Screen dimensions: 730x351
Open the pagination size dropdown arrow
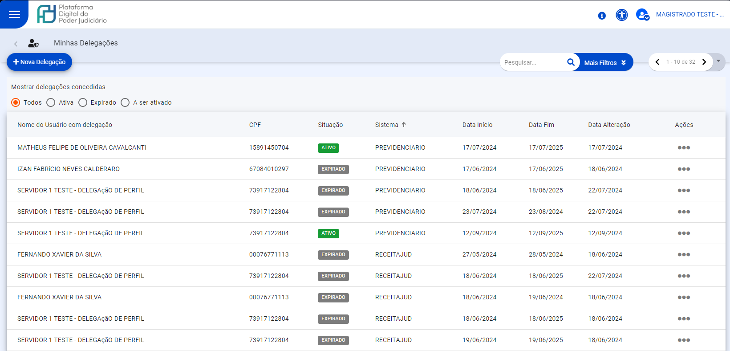pos(718,61)
